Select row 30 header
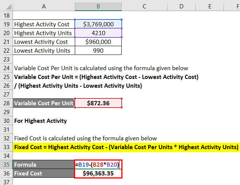This screenshot has height=185, width=240. [x=6, y=121]
